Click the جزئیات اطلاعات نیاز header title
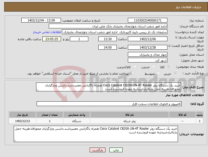Image resolution: width=208 pixels, height=157 pixels. [x=188, y=7]
